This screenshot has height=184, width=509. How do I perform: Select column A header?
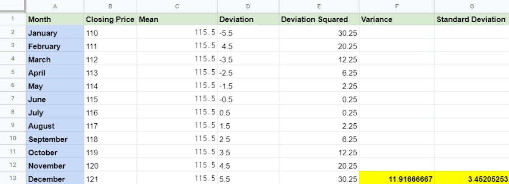click(x=55, y=6)
